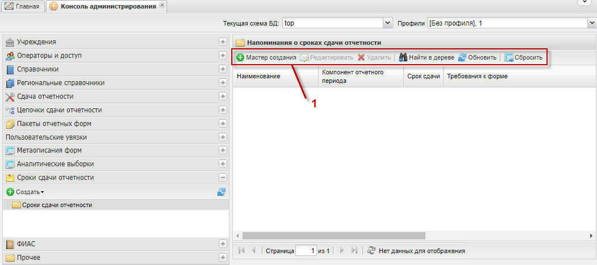Expand the Справочники panel
The image size is (597, 265).
223,69
